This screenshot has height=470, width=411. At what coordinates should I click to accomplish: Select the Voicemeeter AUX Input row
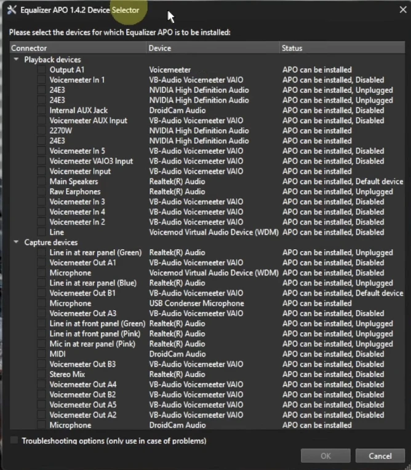[x=207, y=121]
